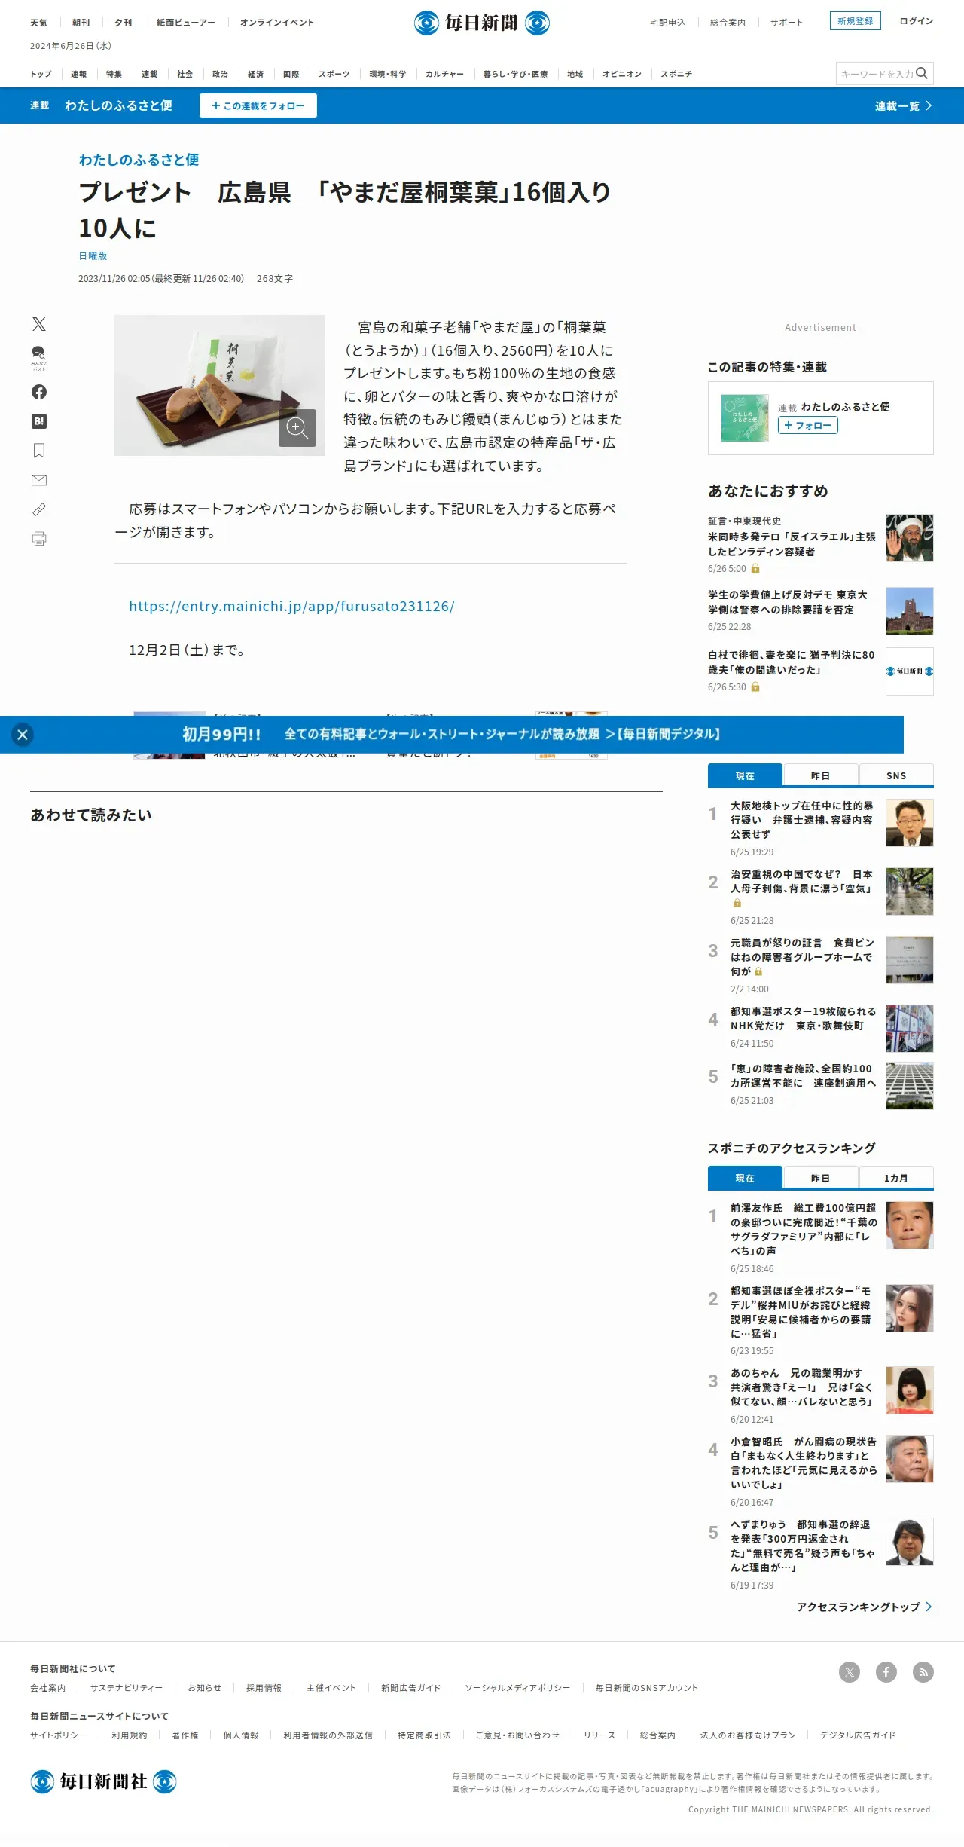Screen dimensions: 964x1847
Task: Open 宅配申込 link
Action: point(668,23)
